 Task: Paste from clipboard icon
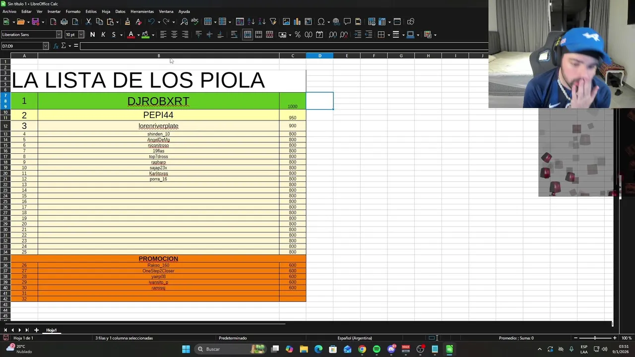[110, 22]
